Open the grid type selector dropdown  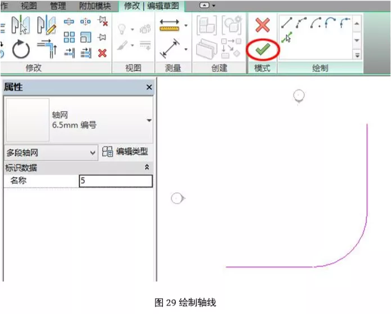pos(149,121)
